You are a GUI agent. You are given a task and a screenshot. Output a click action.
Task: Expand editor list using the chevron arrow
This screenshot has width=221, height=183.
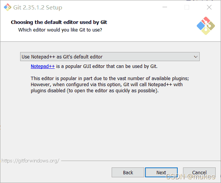pos(196,57)
